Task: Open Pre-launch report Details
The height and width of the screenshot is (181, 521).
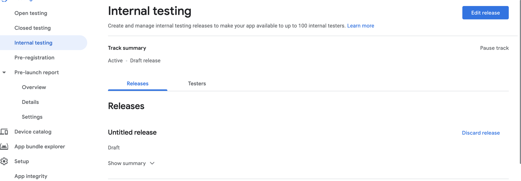Action: 30,102
